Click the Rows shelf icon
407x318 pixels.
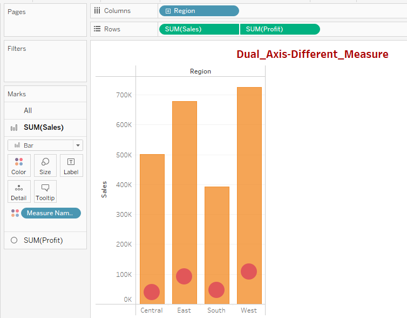click(97, 29)
